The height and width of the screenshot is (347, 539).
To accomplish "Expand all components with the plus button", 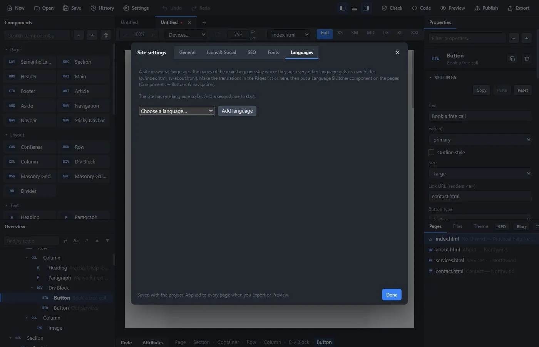I will 92,35.
